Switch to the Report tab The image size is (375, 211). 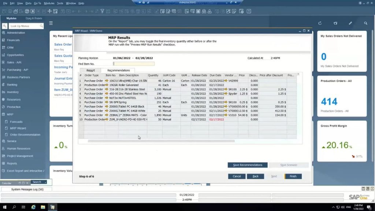[x=90, y=70]
